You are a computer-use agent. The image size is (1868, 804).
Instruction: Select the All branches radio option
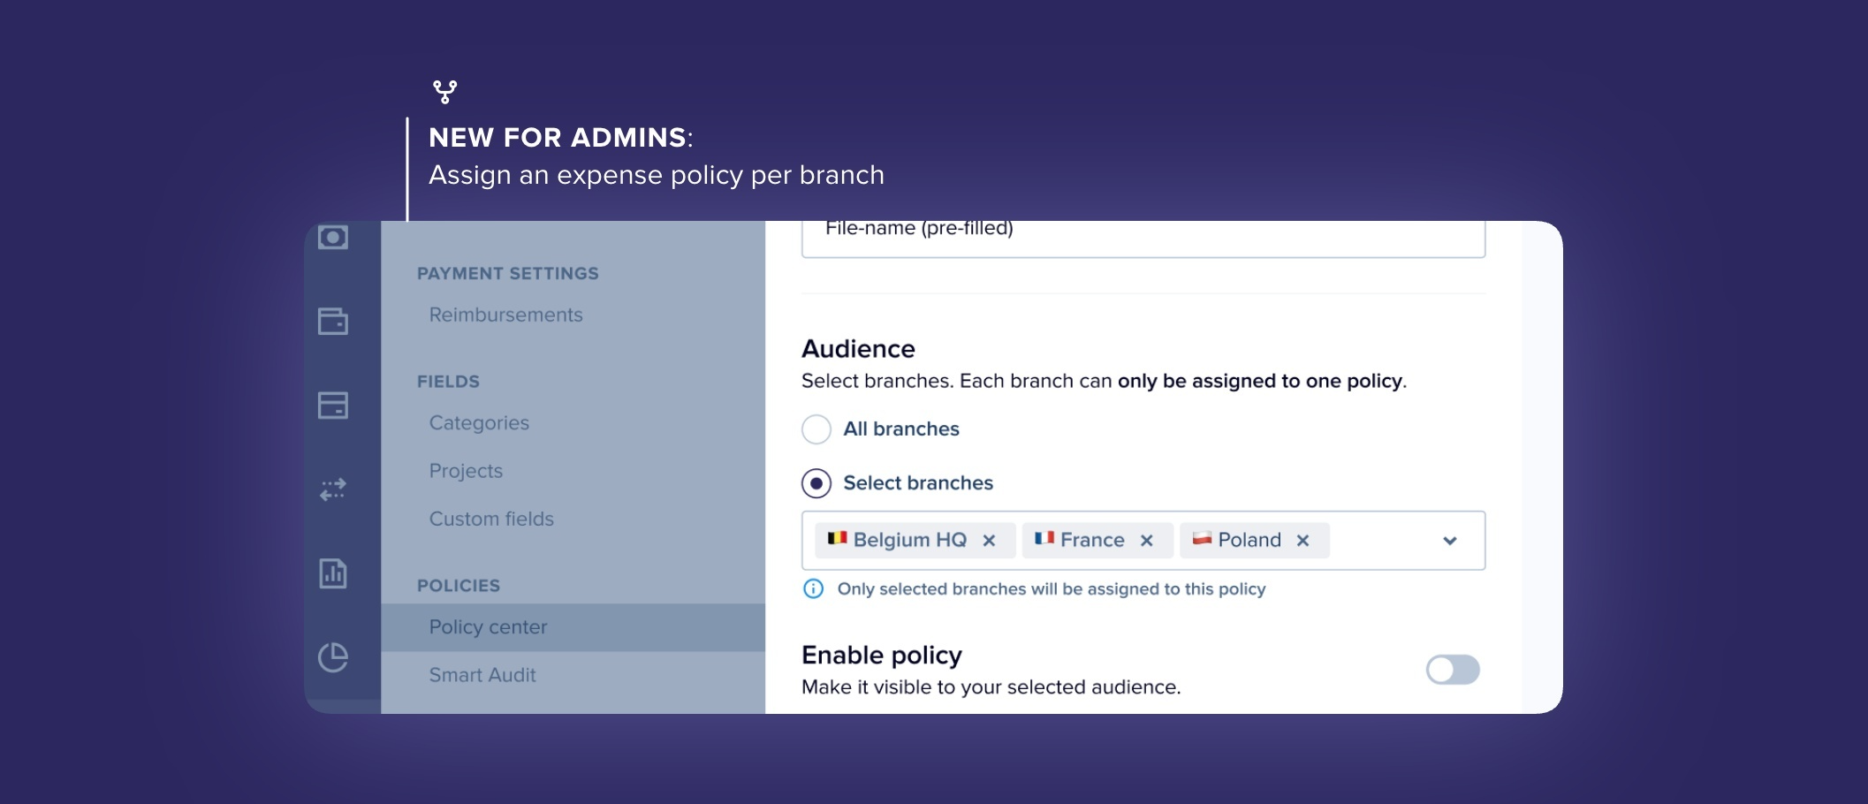pos(816,429)
